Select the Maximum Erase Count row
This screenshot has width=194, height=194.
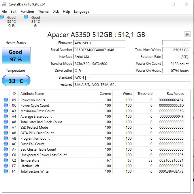pyautogui.click(x=94, y=111)
